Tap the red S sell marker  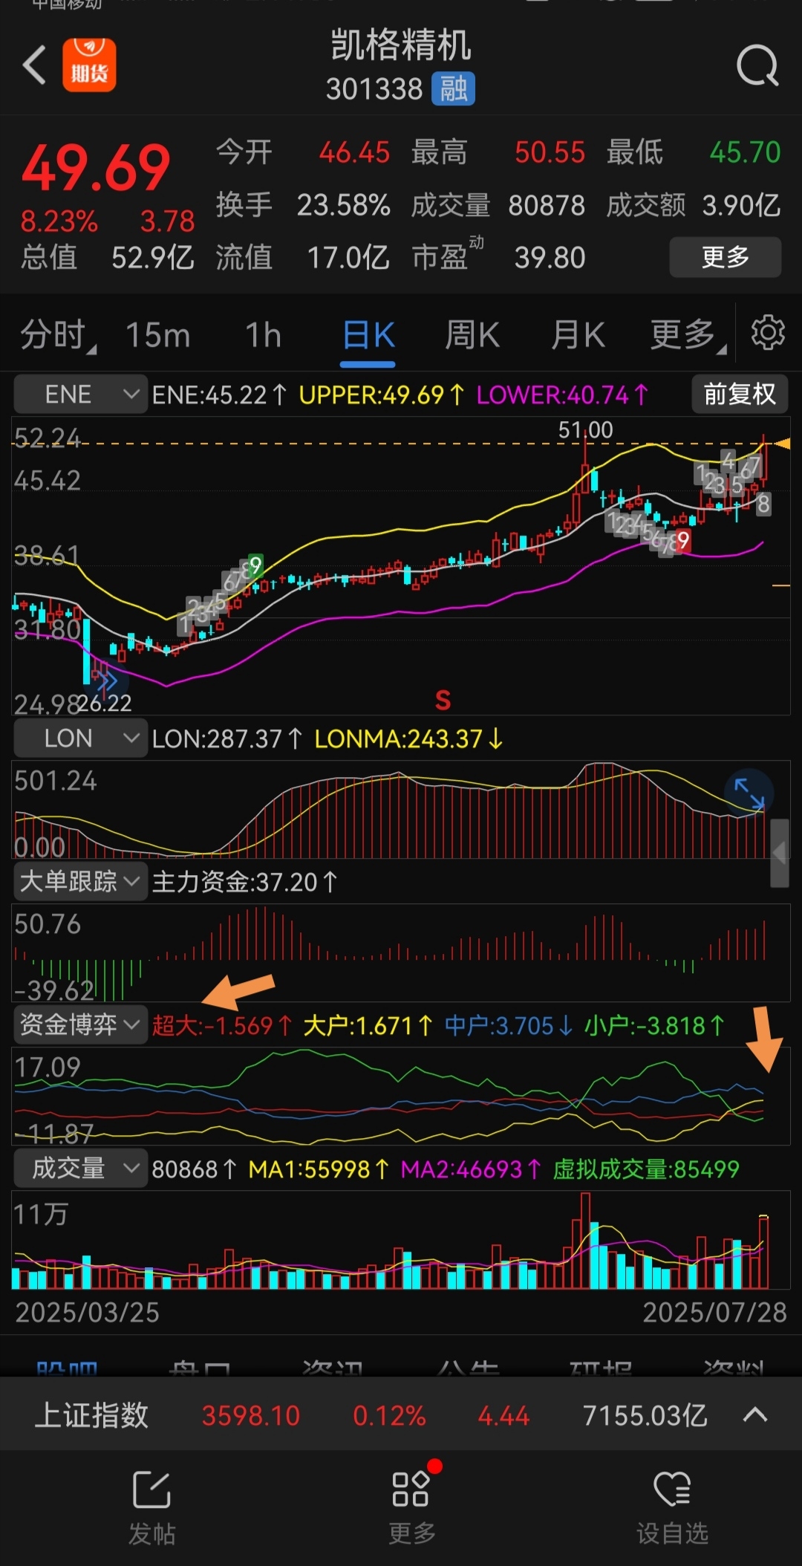[x=443, y=700]
